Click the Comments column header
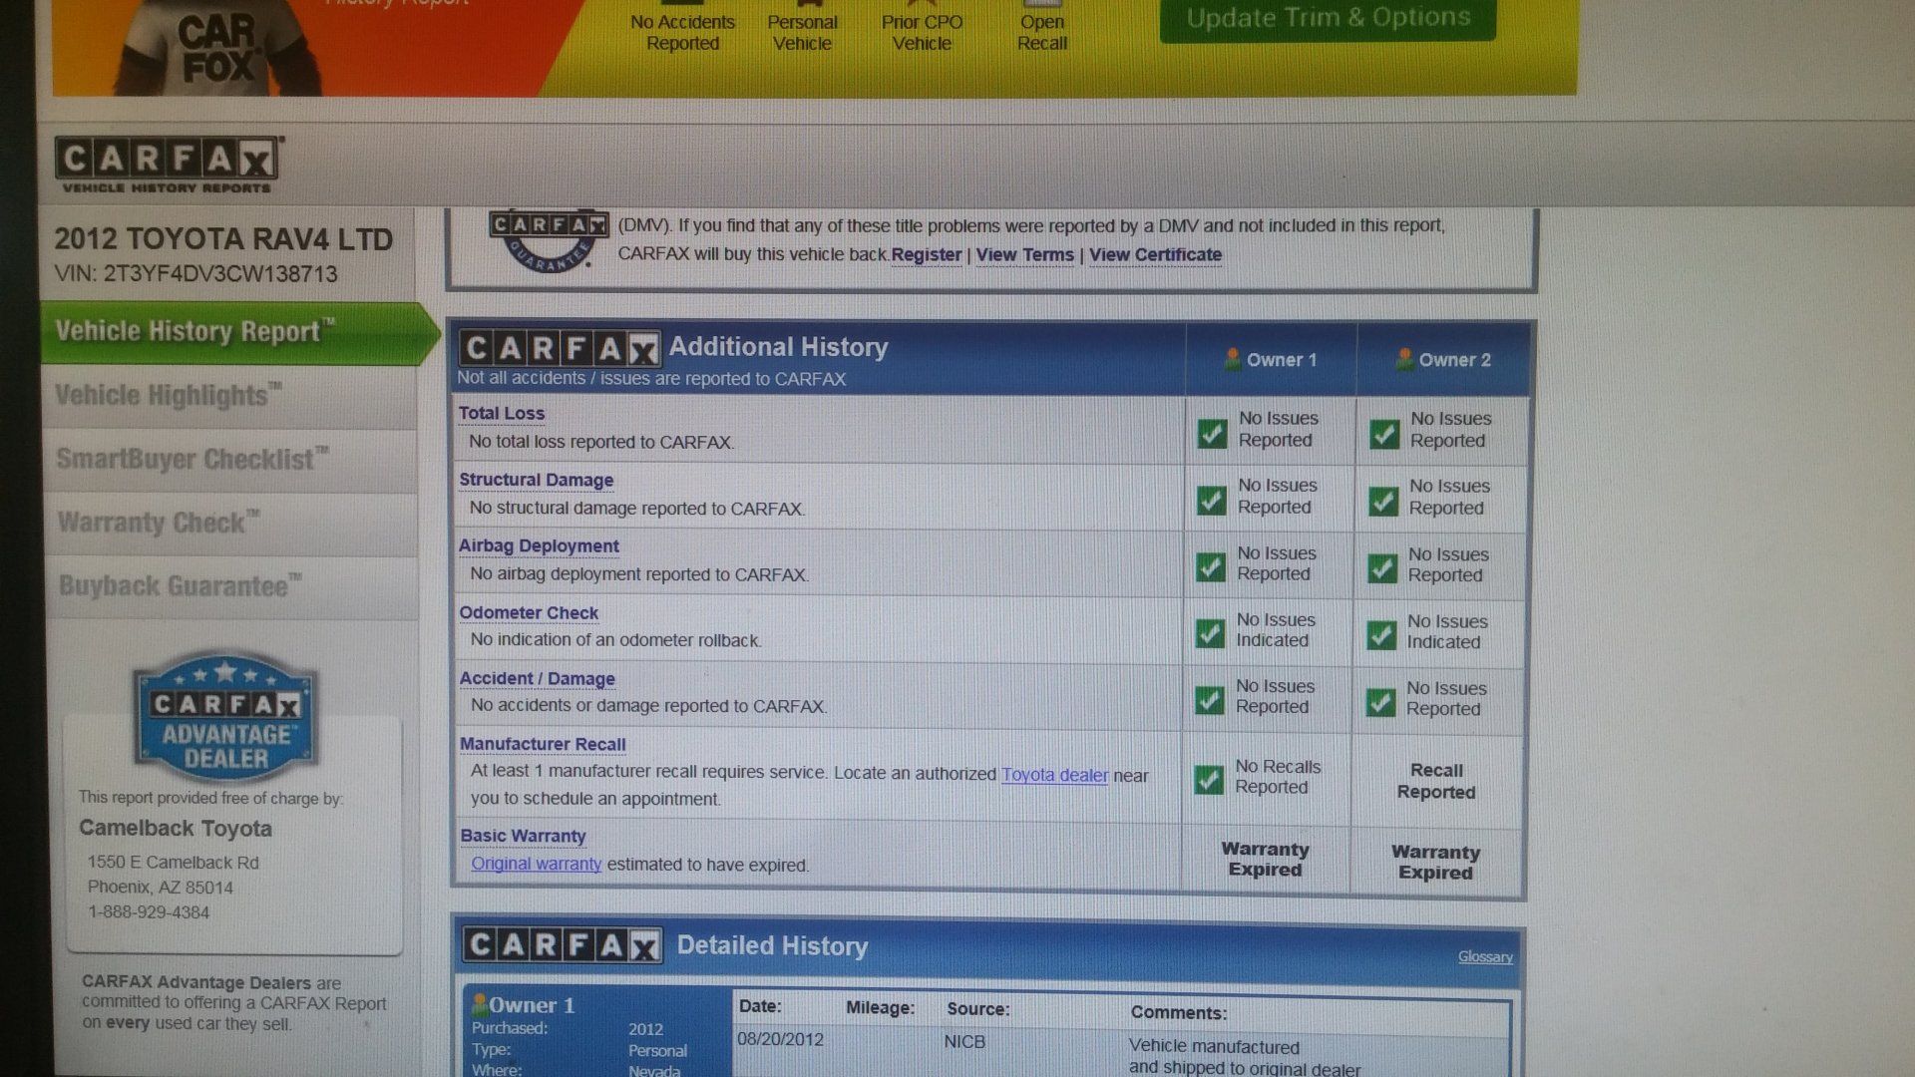Image resolution: width=1915 pixels, height=1077 pixels. [x=1178, y=1013]
